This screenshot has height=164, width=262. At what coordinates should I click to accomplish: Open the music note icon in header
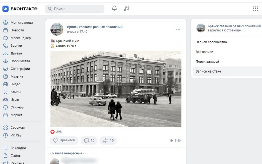click(x=127, y=9)
